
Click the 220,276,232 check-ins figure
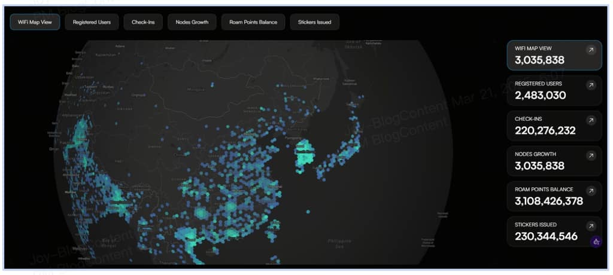545,130
